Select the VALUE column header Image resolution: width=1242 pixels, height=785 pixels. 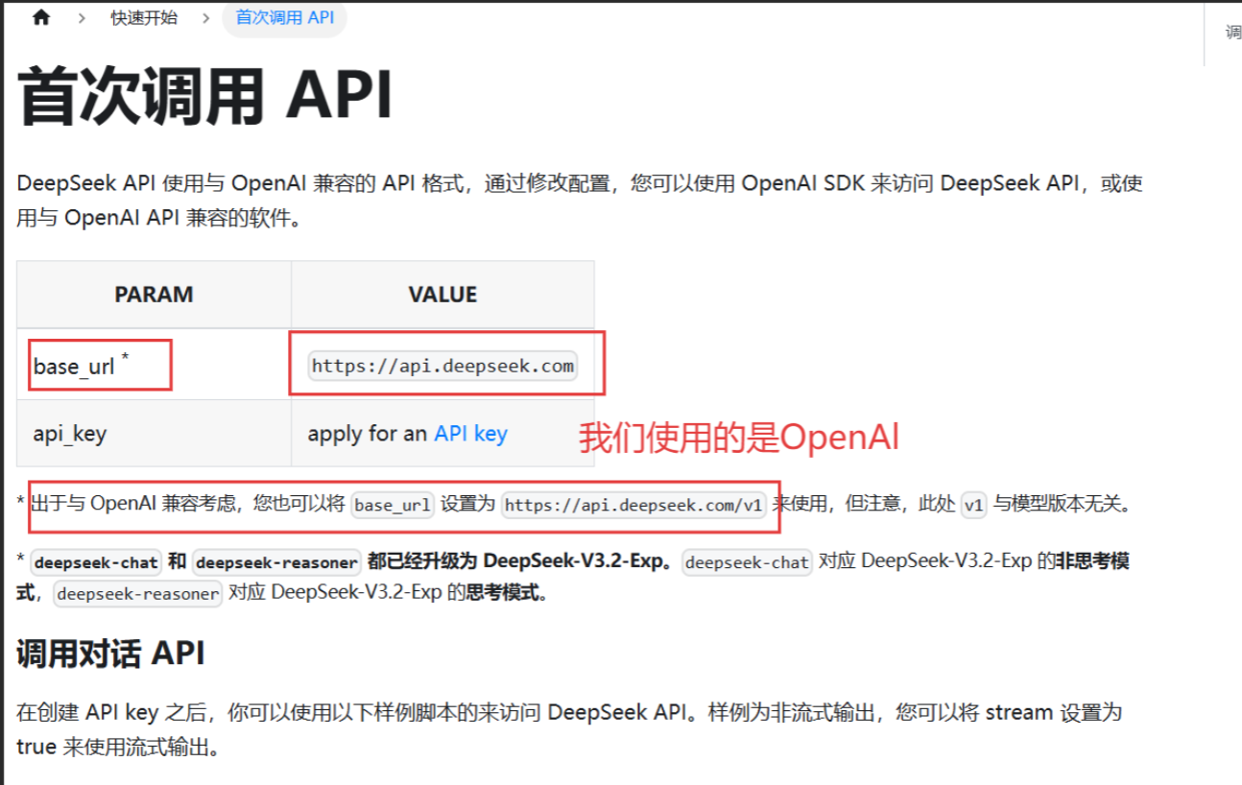442,295
